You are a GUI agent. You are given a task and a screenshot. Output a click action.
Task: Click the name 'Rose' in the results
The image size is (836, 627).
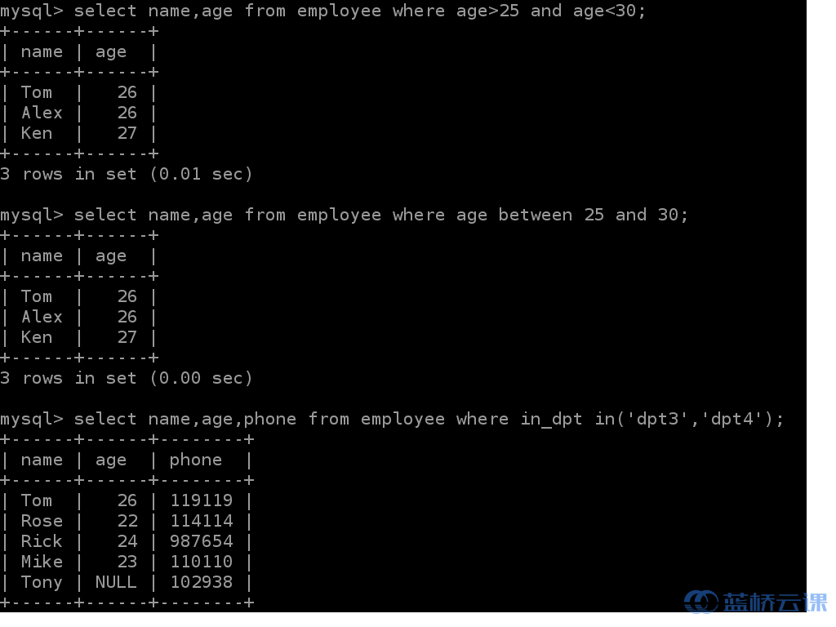coord(42,521)
